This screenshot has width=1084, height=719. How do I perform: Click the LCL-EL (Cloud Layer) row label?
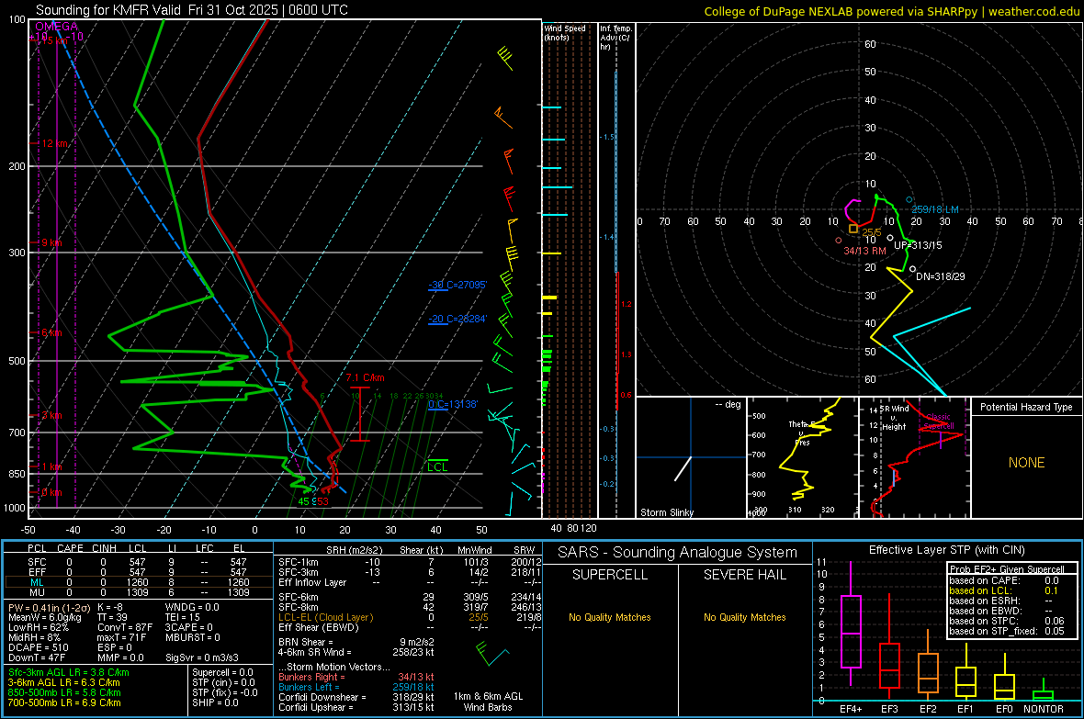coord(325,617)
